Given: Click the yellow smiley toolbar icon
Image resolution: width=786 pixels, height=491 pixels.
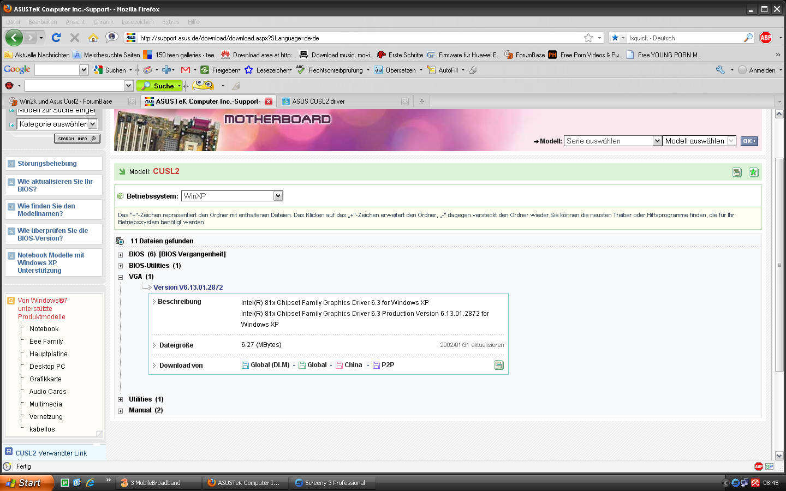Looking at the screenshot, I should [204, 86].
